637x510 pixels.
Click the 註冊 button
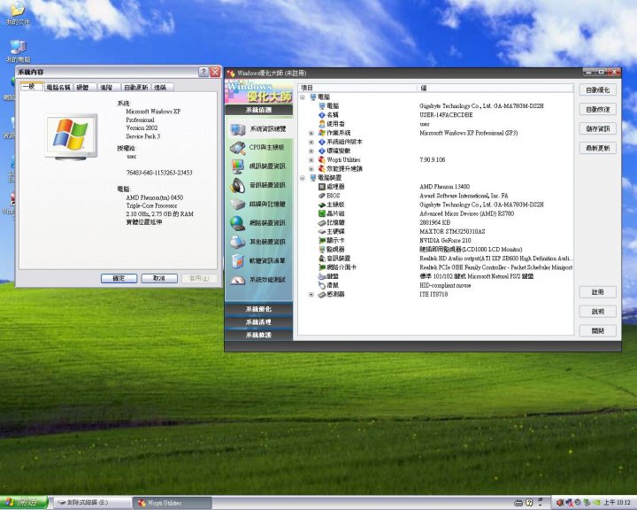598,292
